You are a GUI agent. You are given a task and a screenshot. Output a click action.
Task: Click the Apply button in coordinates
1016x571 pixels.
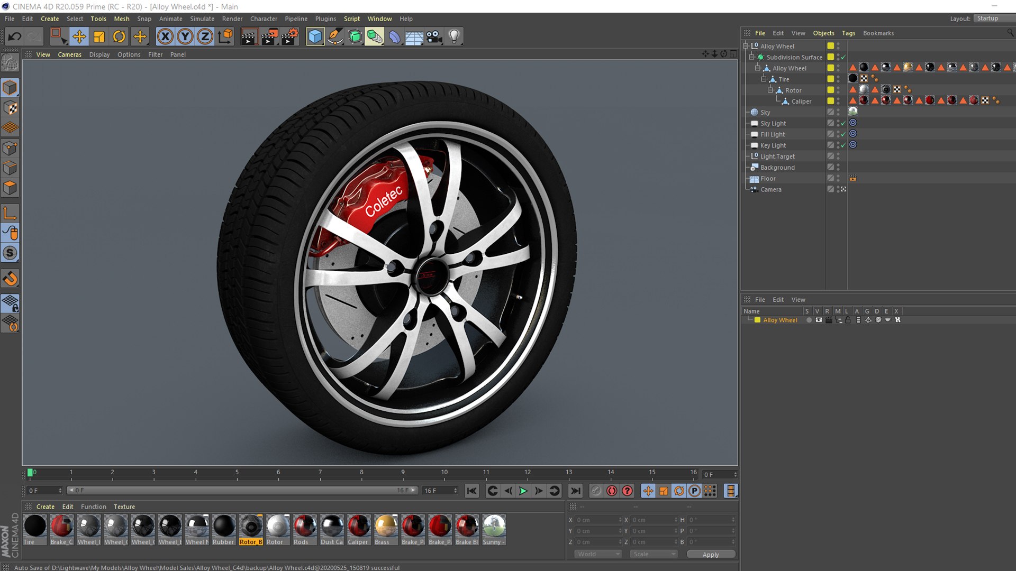point(711,554)
